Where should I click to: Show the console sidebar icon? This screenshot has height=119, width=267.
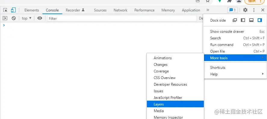[x=5, y=18]
